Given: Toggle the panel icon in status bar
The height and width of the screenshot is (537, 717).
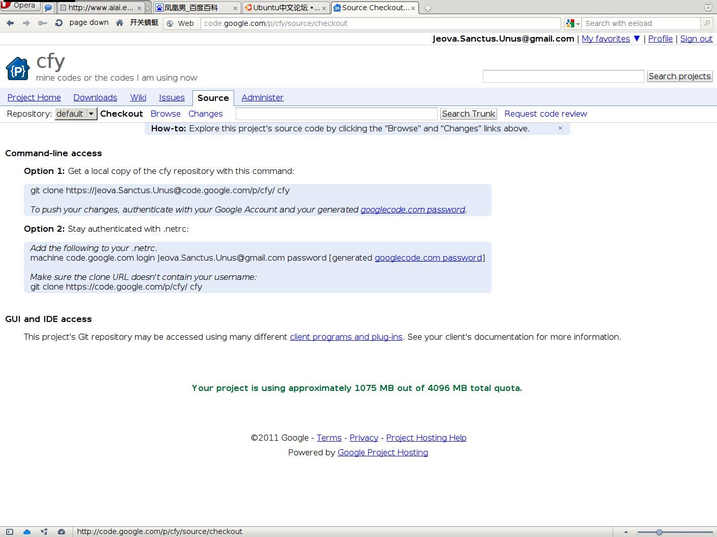Looking at the screenshot, I should click(10, 532).
